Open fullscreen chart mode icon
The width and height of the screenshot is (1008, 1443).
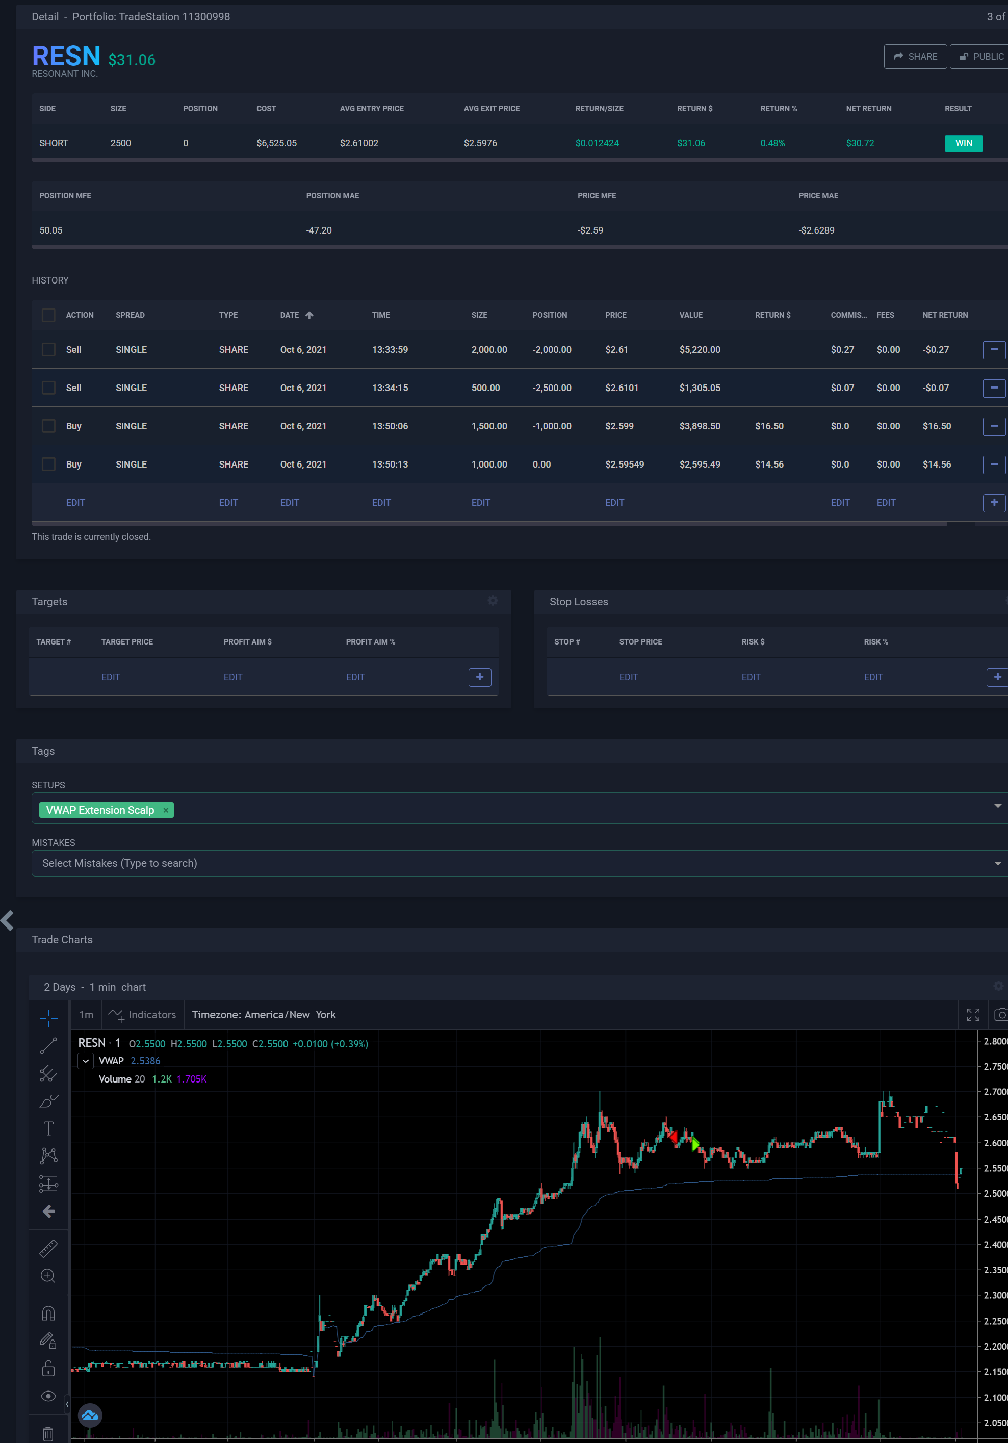click(x=973, y=1014)
